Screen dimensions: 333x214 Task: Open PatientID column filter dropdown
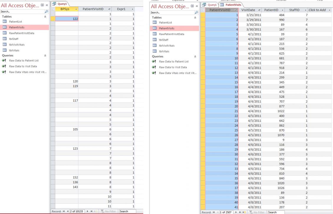[282, 10]
